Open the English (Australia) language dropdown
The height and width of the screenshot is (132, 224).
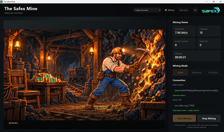(147, 10)
